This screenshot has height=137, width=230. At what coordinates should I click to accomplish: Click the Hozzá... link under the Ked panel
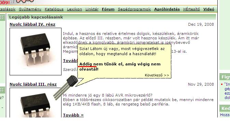point(225,115)
